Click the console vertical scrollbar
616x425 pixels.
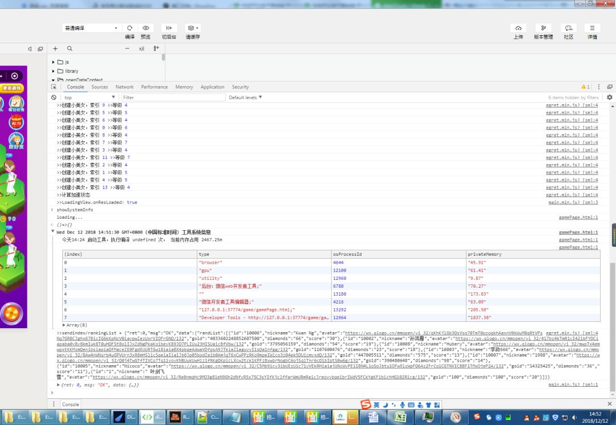612,326
